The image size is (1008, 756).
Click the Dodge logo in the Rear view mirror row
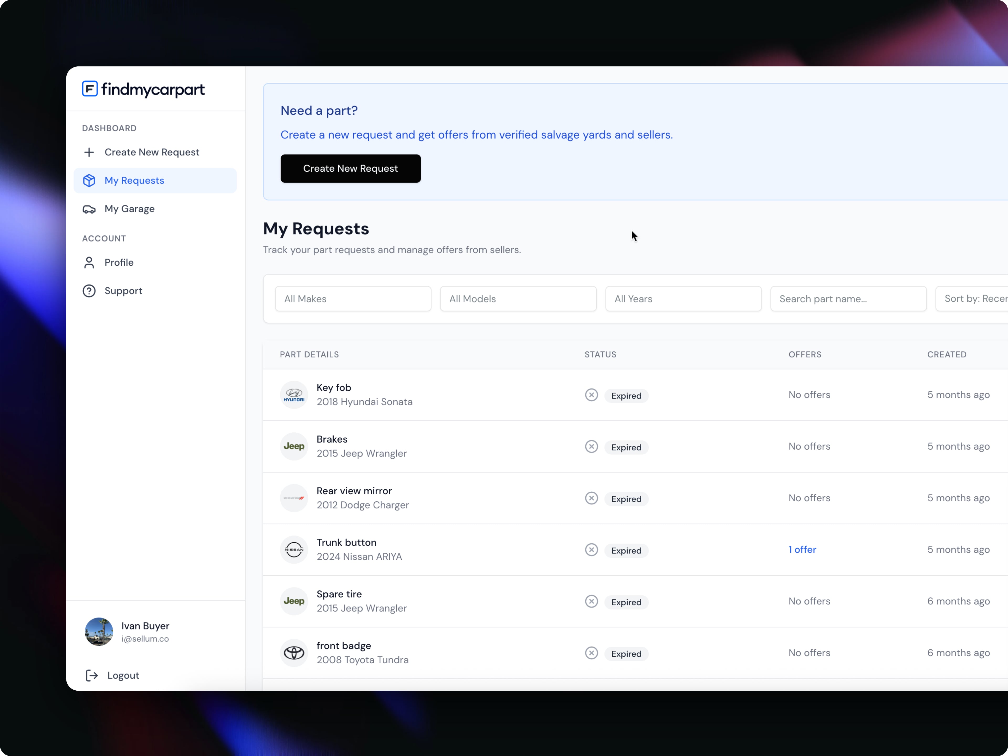(294, 498)
